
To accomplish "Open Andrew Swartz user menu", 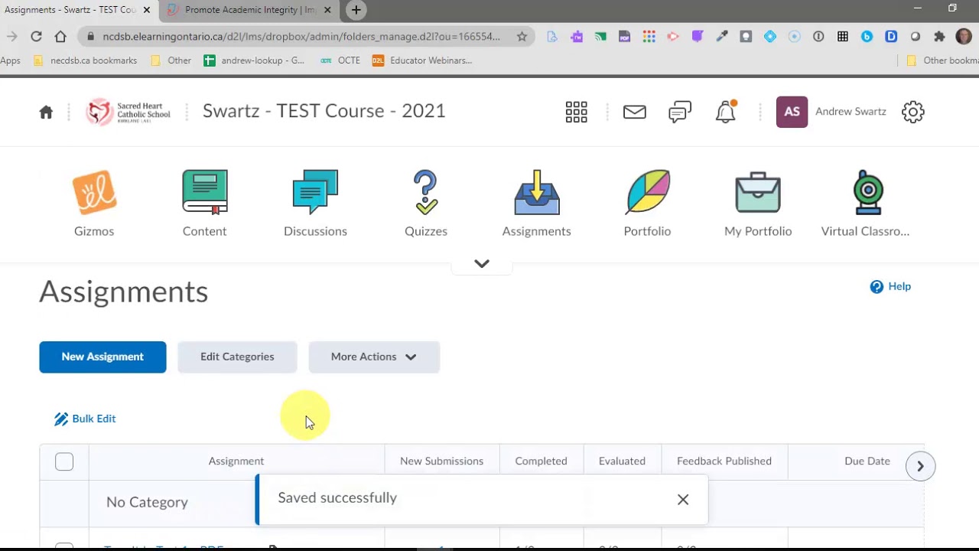I will pyautogui.click(x=831, y=112).
